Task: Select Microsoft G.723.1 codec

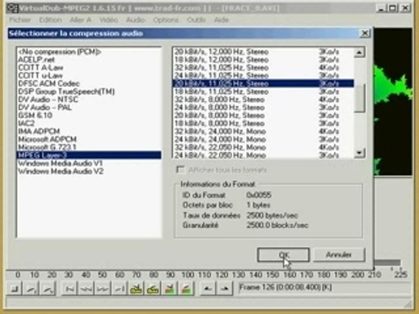Action: pyautogui.click(x=89, y=147)
